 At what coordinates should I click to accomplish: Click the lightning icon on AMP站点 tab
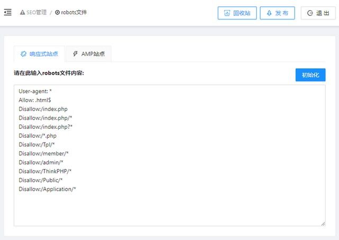(x=75, y=54)
